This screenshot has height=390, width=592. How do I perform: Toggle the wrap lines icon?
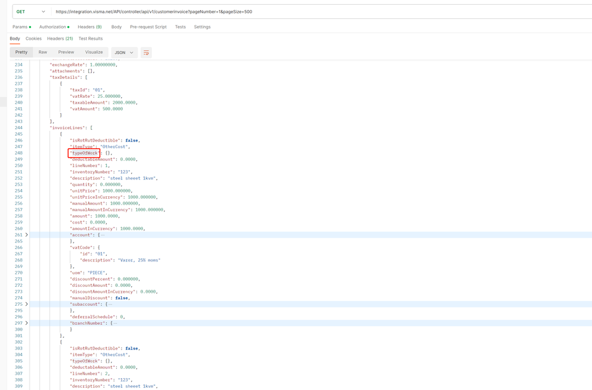click(146, 52)
